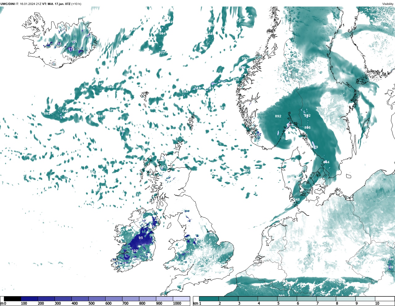The image size is (395, 306).
Task: Click the '246' value at right edge
Action: tap(390, 259)
